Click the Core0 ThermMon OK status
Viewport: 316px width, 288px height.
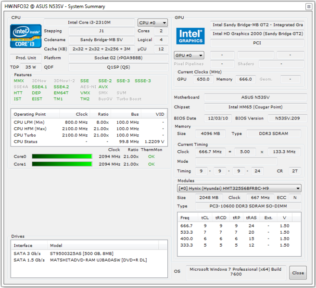(x=152, y=156)
